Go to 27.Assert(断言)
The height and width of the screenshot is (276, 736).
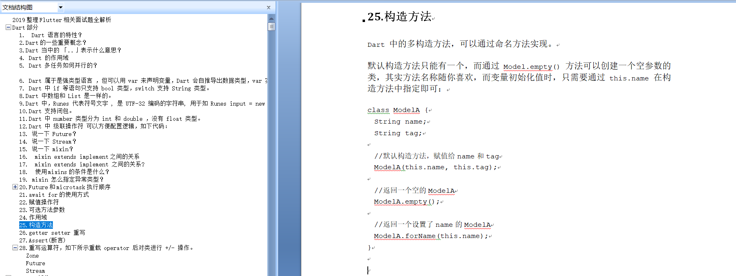pyautogui.click(x=42, y=240)
